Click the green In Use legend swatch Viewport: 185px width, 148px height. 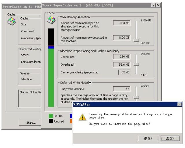(x=51, y=116)
